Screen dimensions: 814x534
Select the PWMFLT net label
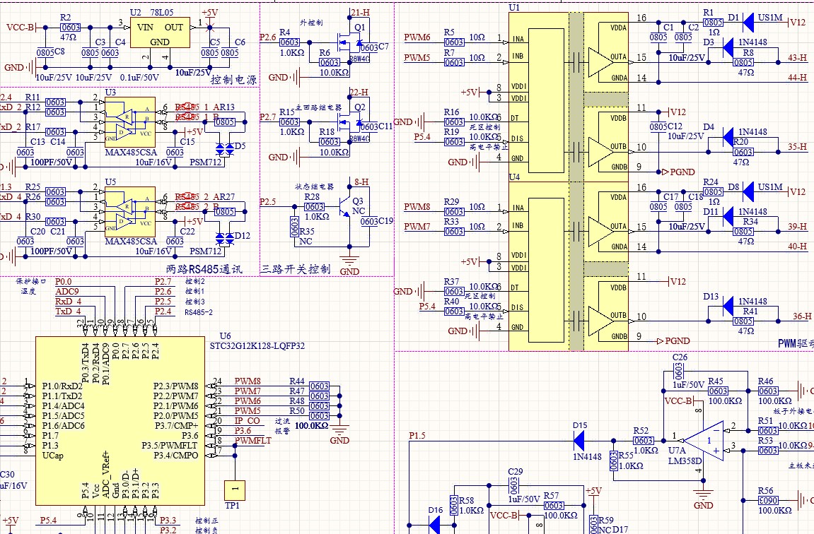click(x=252, y=441)
